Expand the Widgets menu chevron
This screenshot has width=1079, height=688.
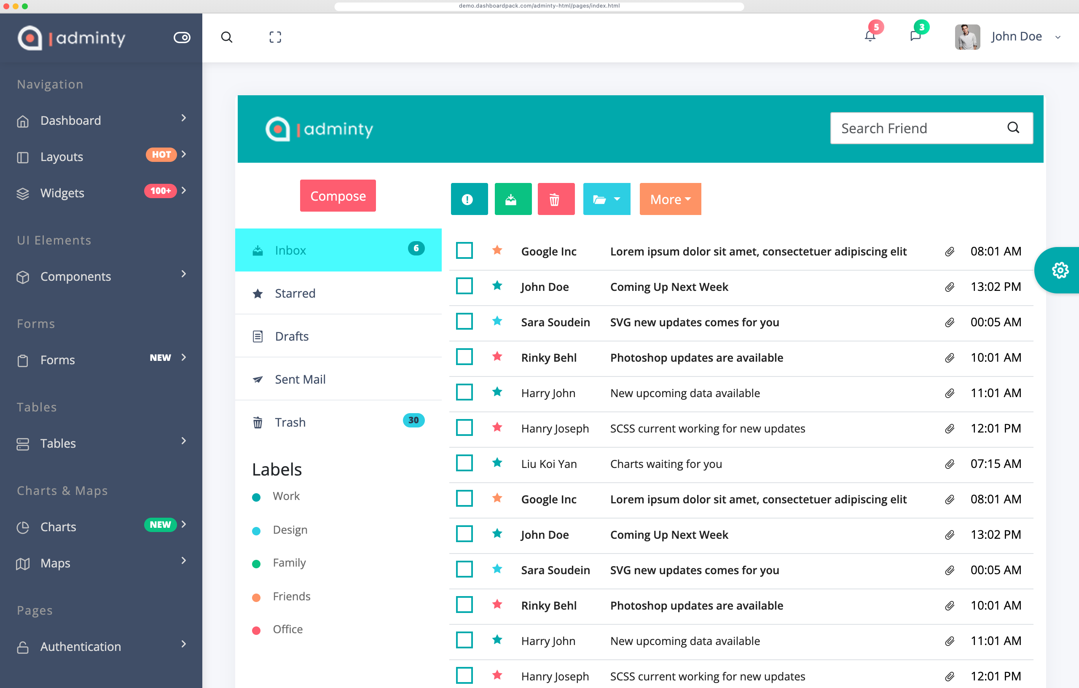pyautogui.click(x=184, y=191)
